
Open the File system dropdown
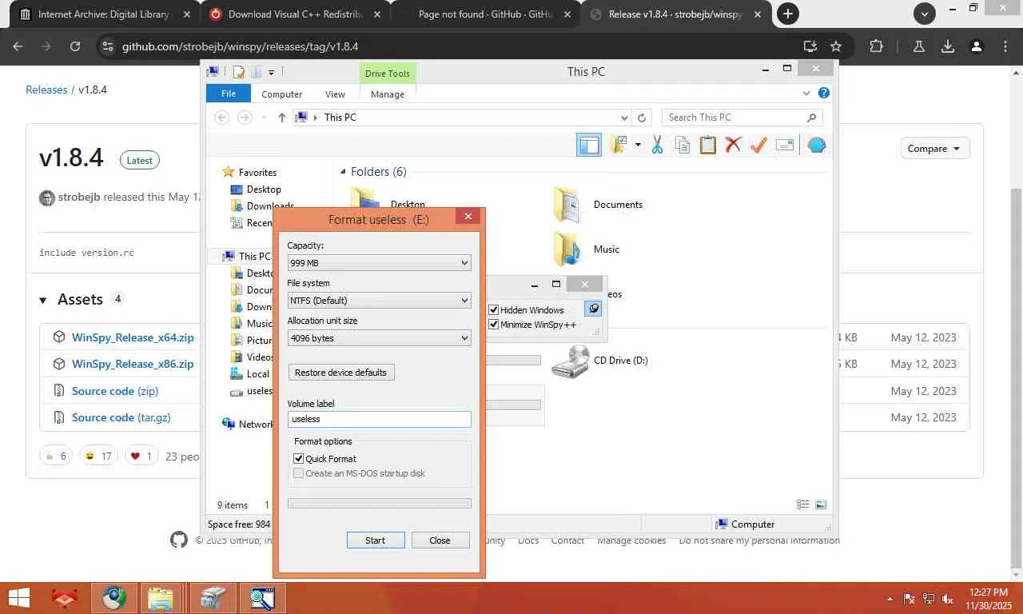pos(379,300)
